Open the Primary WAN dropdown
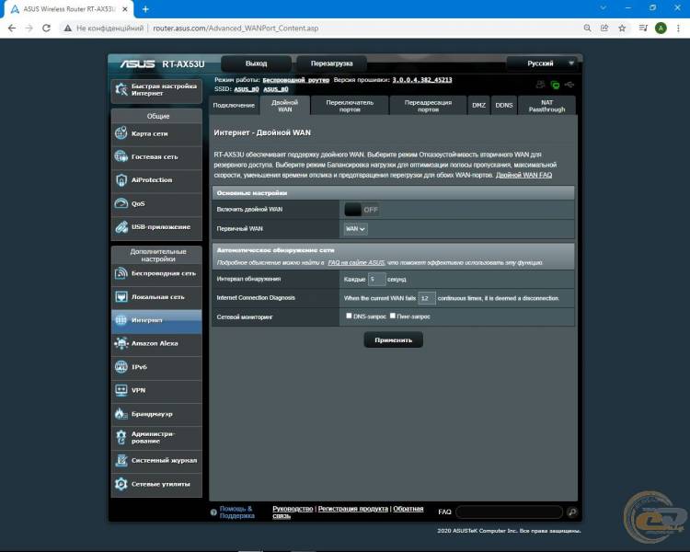The image size is (690, 552). (355, 229)
